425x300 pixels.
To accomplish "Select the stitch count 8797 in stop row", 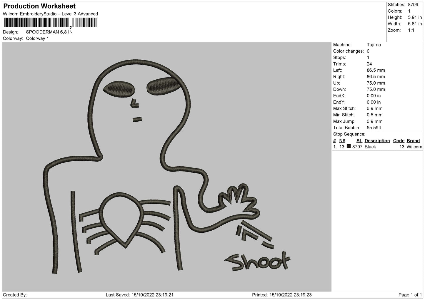I will [357, 147].
